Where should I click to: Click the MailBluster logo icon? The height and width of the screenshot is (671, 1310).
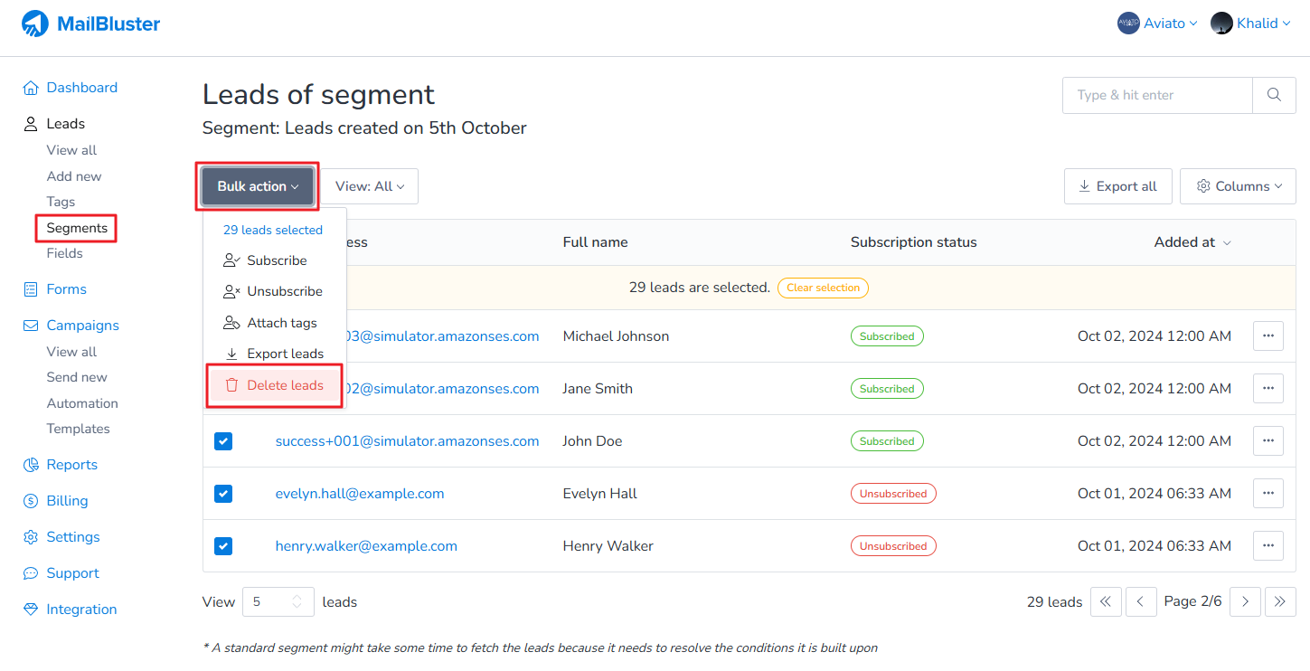click(35, 24)
